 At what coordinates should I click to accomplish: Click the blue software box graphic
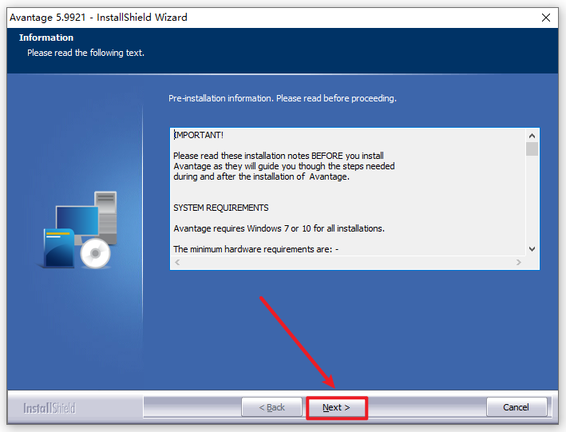57,248
